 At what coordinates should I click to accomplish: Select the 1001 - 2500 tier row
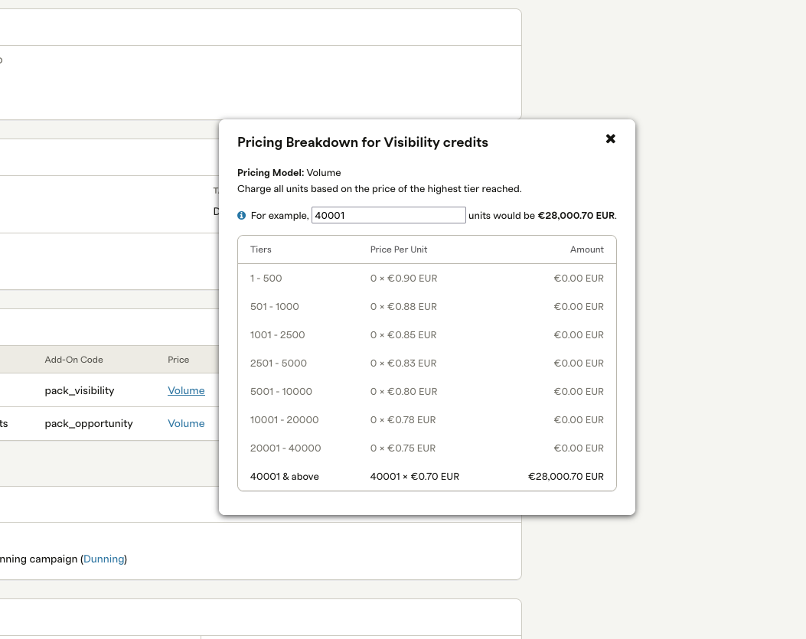(x=426, y=334)
